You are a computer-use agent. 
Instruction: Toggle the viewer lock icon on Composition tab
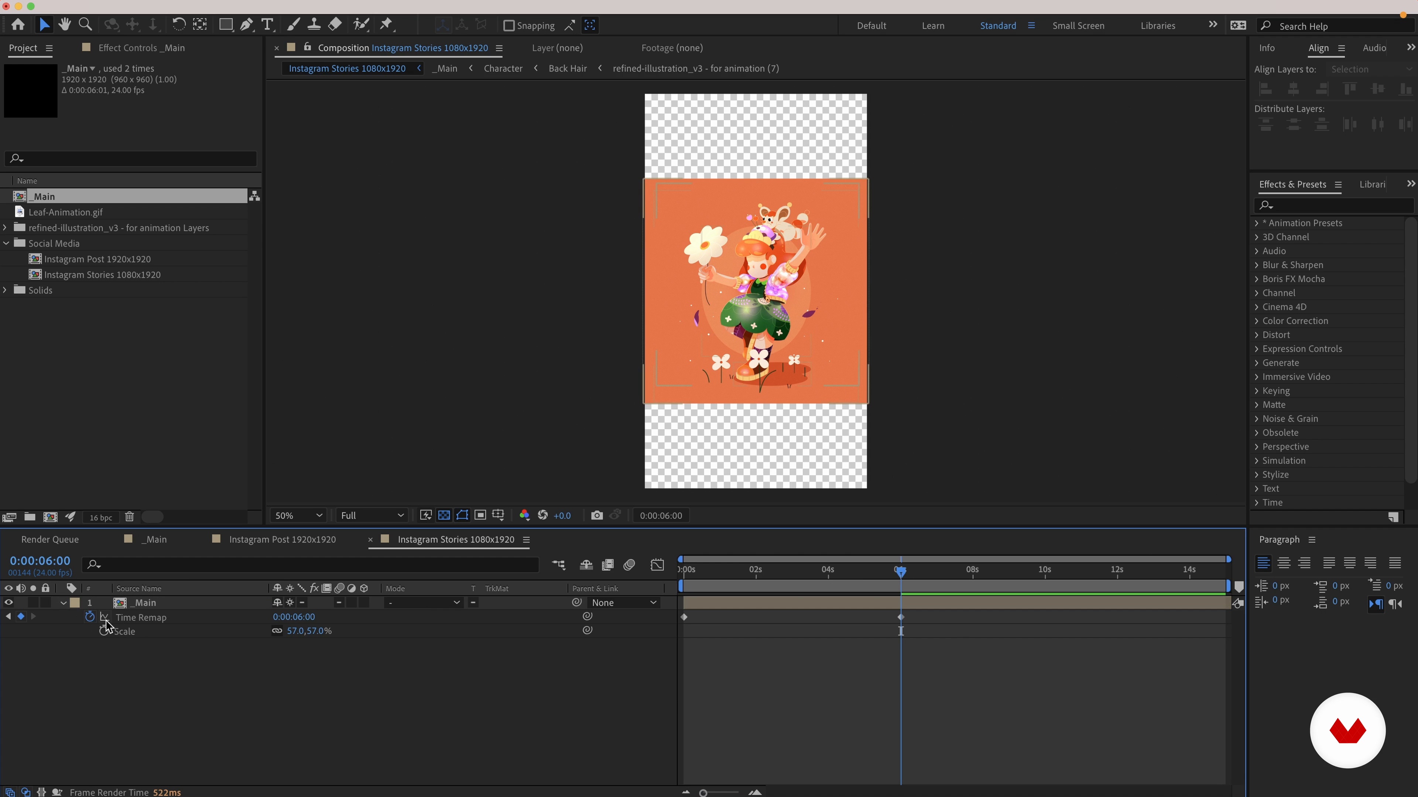point(307,47)
